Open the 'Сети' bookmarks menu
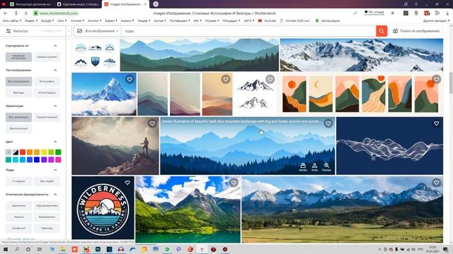Viewport: 453px width, 254px height. 62,20
